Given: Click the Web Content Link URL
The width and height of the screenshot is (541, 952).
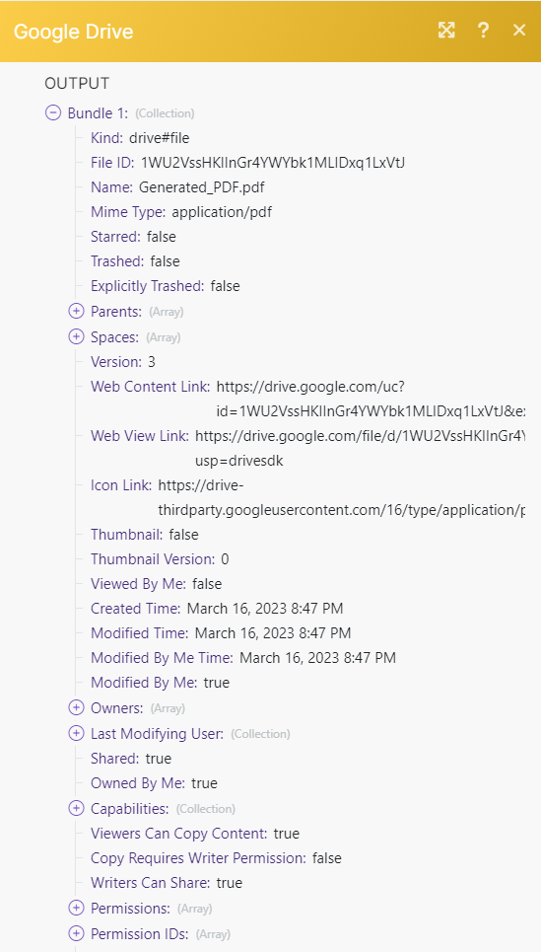Looking at the screenshot, I should pyautogui.click(x=371, y=399).
